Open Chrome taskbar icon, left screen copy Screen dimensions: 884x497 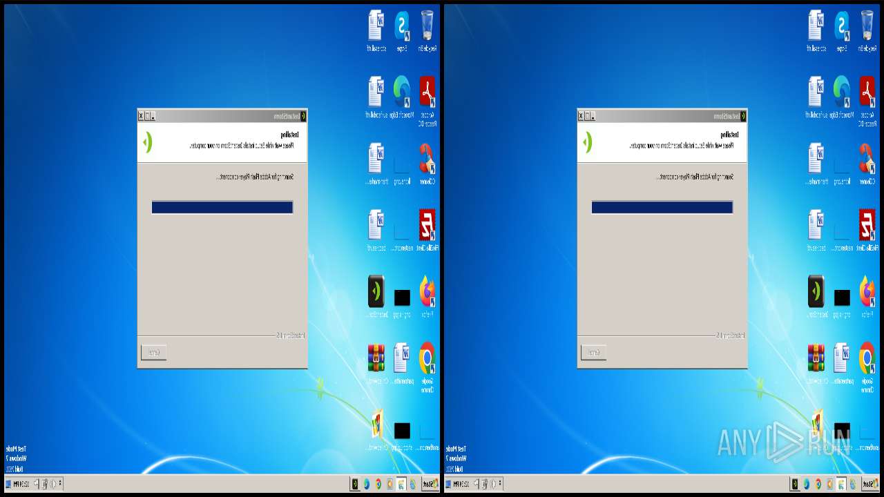(378, 484)
